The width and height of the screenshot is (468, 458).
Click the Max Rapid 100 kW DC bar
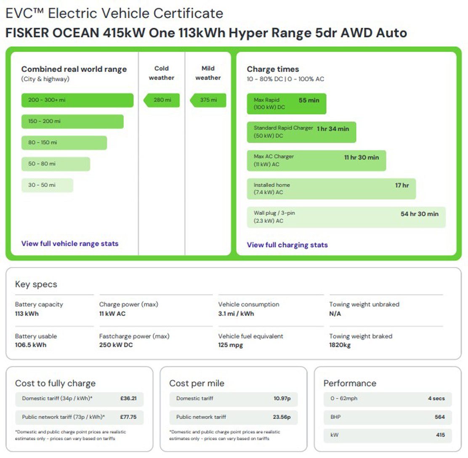pos(287,104)
